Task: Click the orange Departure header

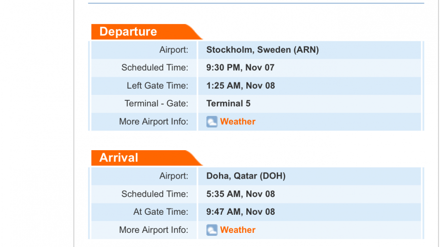Action: (128, 32)
